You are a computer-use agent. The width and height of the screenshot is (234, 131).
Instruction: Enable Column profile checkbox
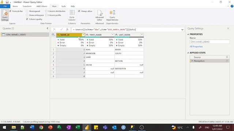(x=46, y=15)
